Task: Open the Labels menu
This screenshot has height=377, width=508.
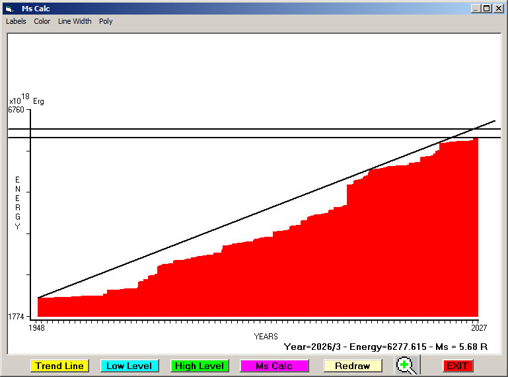Action: [x=16, y=21]
